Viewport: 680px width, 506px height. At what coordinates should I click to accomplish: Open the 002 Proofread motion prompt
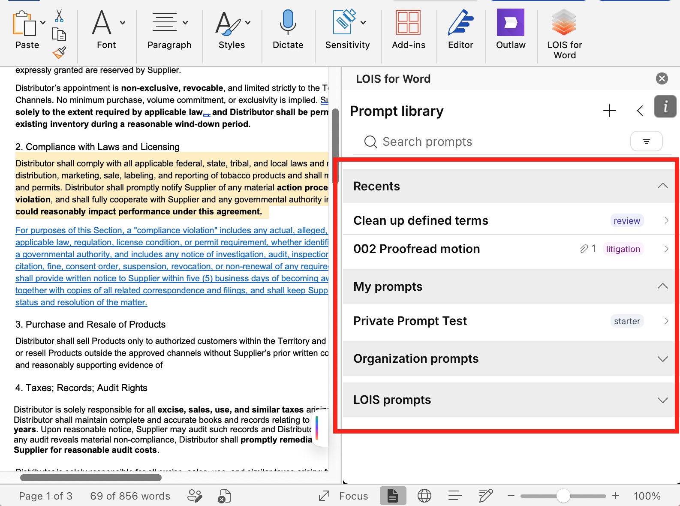coord(510,249)
